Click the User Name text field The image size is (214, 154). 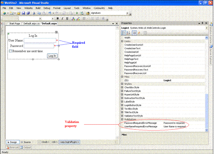tap(40, 41)
